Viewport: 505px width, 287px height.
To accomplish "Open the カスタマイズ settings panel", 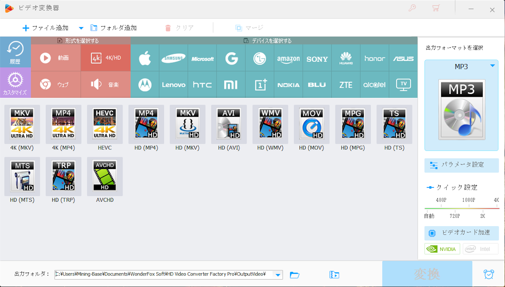I will 15,83.
